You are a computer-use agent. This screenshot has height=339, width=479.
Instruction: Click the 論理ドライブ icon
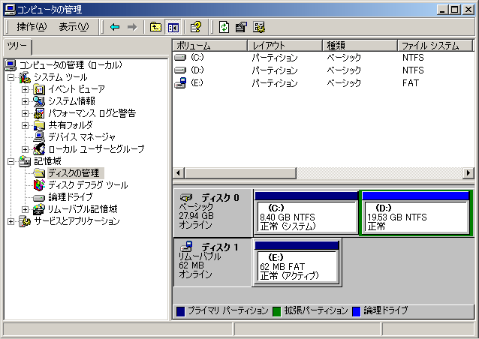[39, 198]
